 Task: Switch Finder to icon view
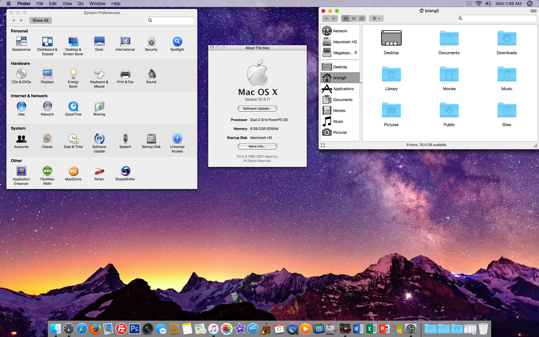tap(346, 18)
